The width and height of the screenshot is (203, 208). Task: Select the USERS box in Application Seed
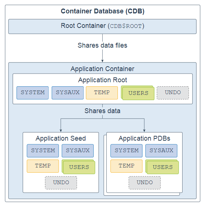(x=79, y=167)
